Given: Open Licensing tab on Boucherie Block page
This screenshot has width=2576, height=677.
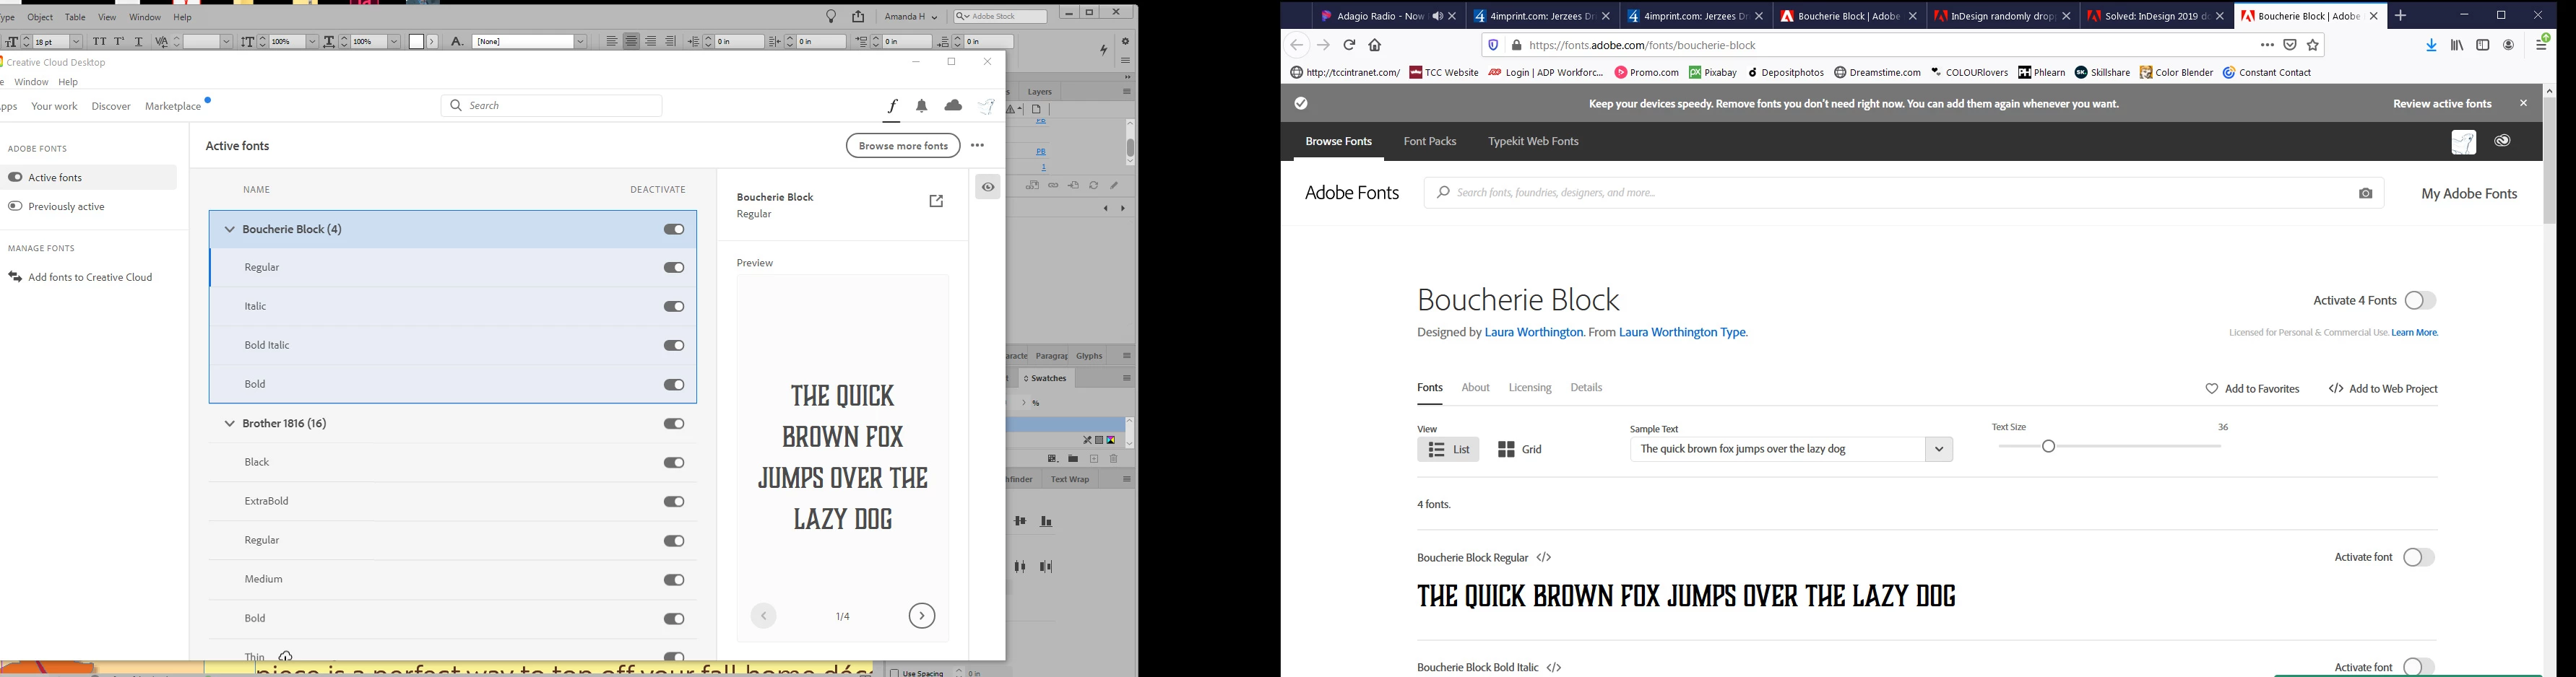Looking at the screenshot, I should click(1529, 388).
